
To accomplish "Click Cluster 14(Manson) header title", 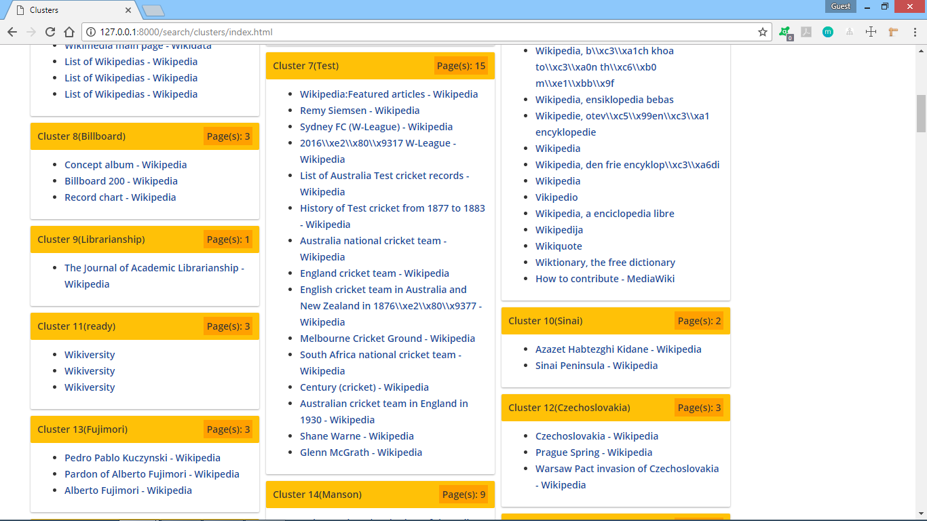I will pos(317,495).
